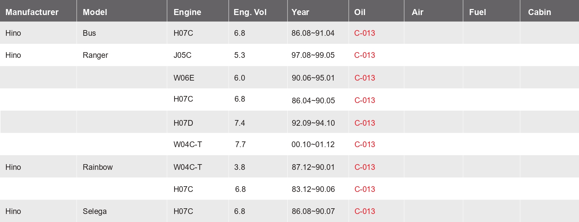Select the Ranger model cell
The image size is (579, 222).
[x=95, y=55]
